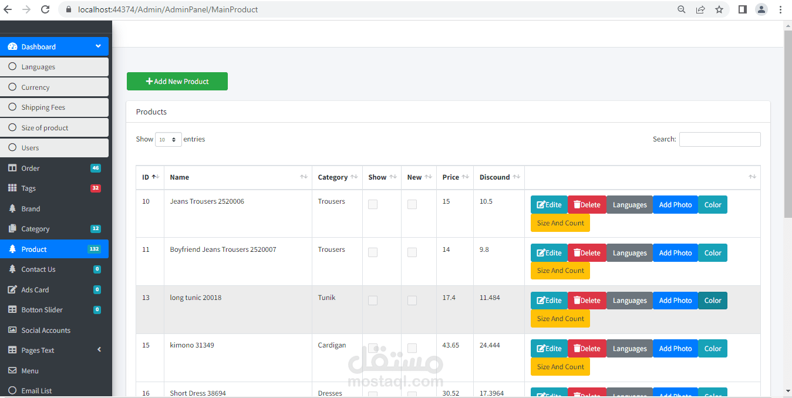Bookmark this page with the star icon
This screenshot has height=398, width=792.
click(x=719, y=9)
